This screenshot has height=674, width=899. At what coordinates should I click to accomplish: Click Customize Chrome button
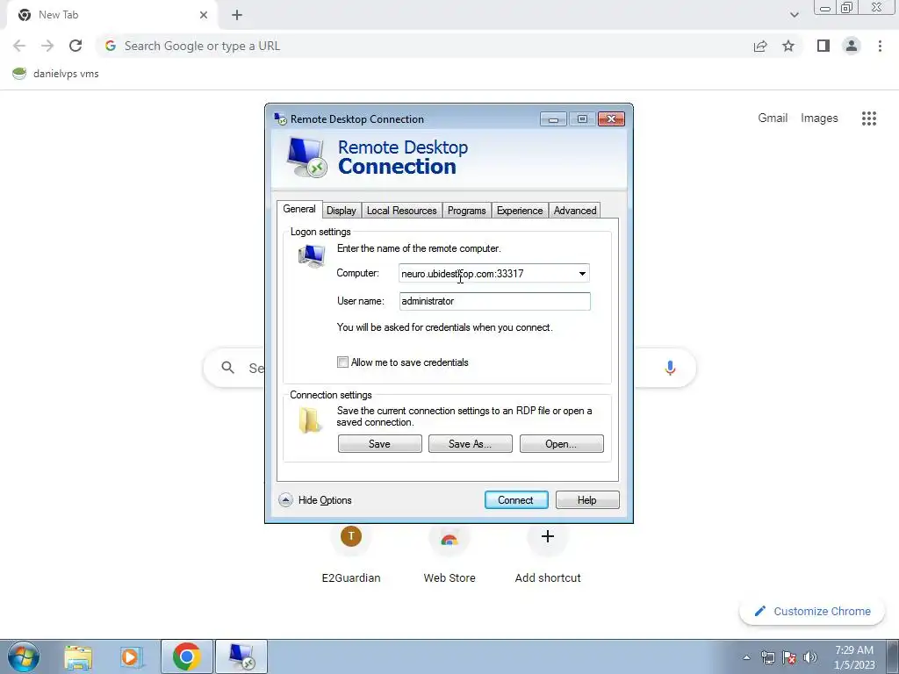(x=812, y=611)
